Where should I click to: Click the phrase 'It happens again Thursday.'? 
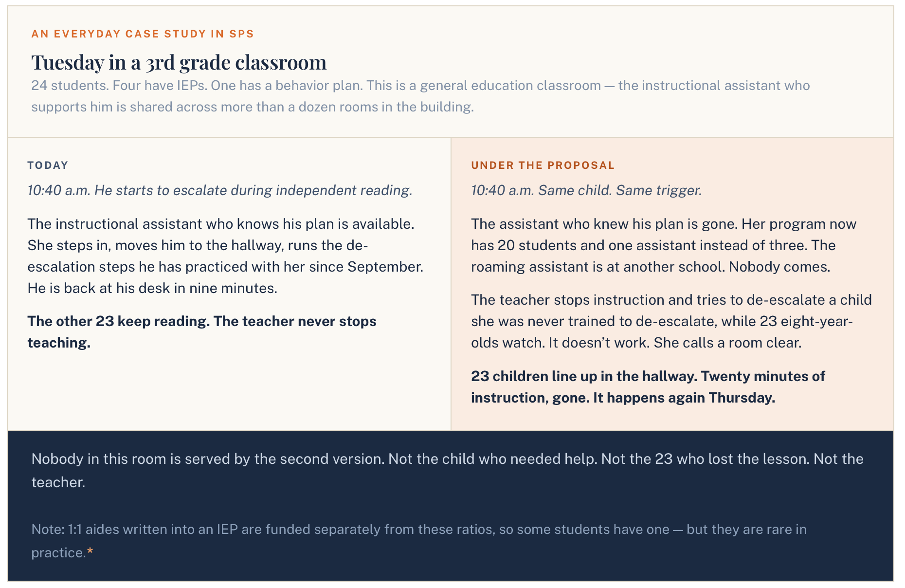tap(684, 398)
